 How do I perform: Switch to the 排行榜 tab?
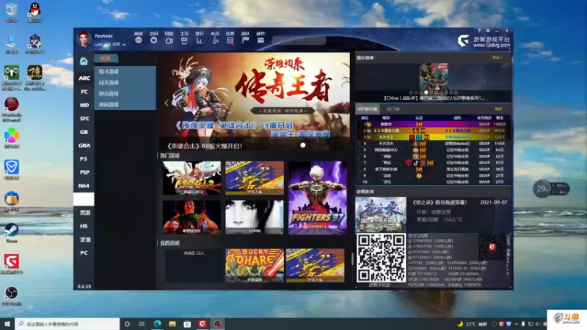[x=393, y=109]
